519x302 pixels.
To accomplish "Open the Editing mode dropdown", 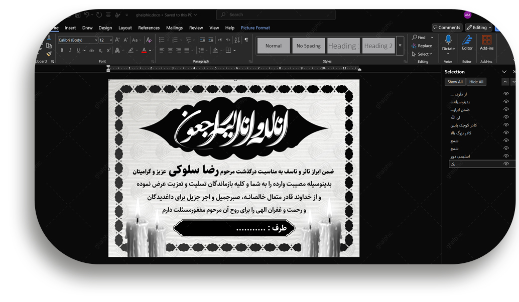I will 478,28.
